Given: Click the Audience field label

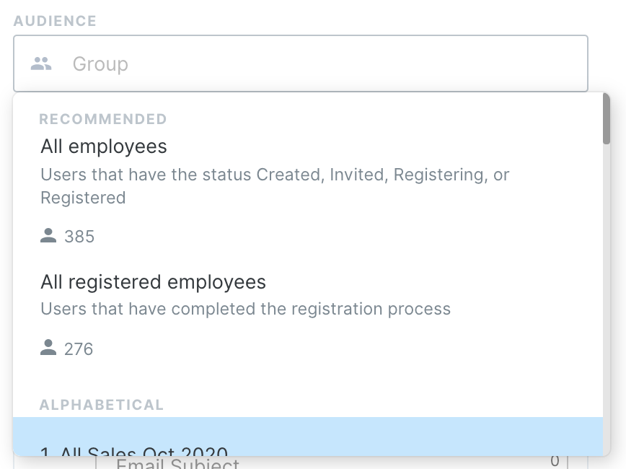Looking at the screenshot, I should [55, 21].
